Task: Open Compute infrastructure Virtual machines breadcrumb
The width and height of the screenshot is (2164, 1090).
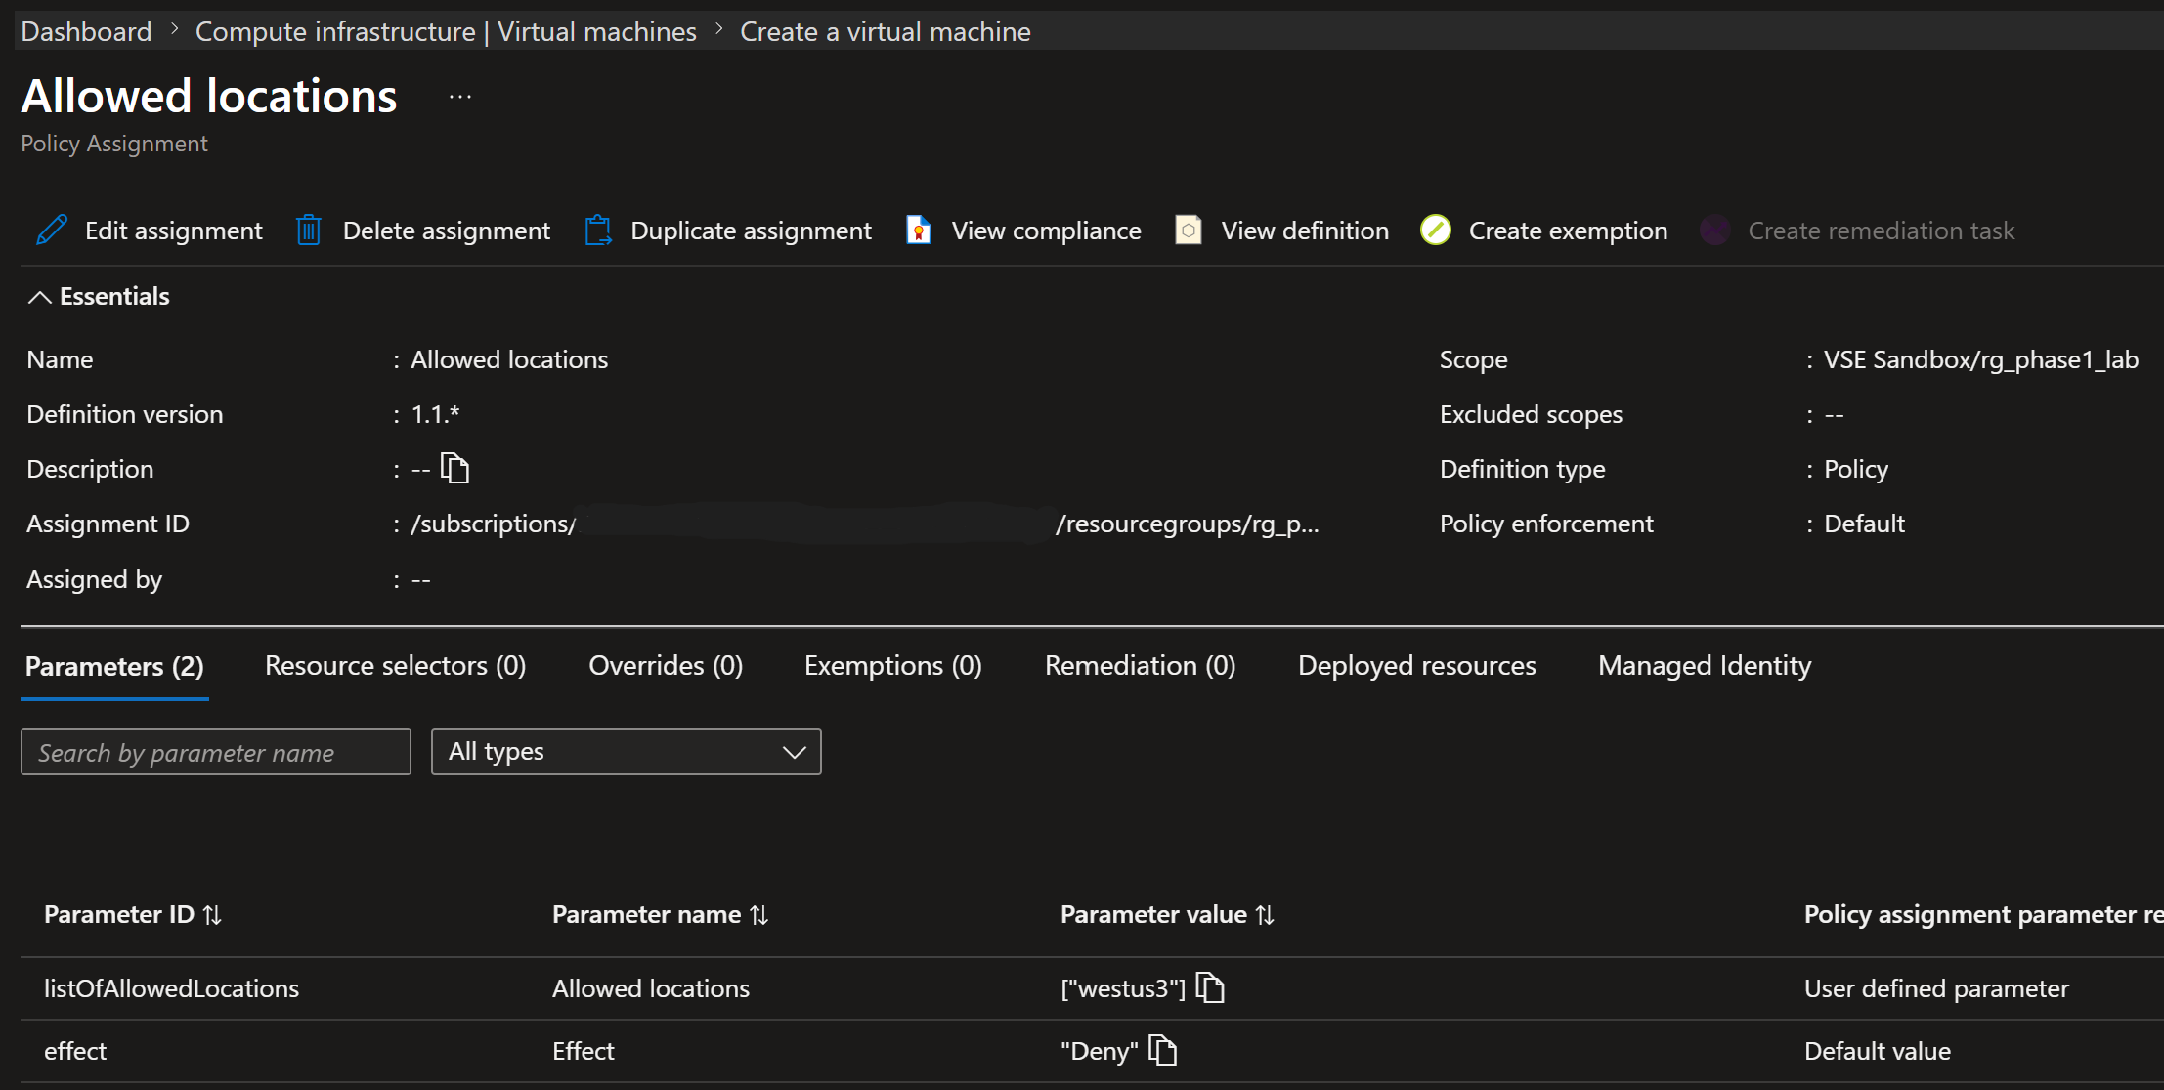Action: pyautogui.click(x=446, y=31)
